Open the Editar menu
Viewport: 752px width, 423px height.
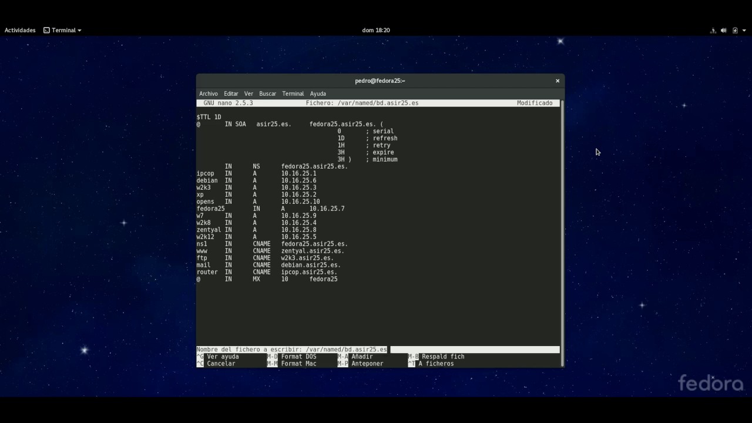click(x=231, y=93)
